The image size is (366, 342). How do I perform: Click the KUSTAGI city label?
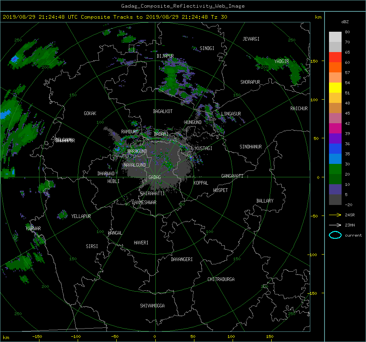pos(204,148)
